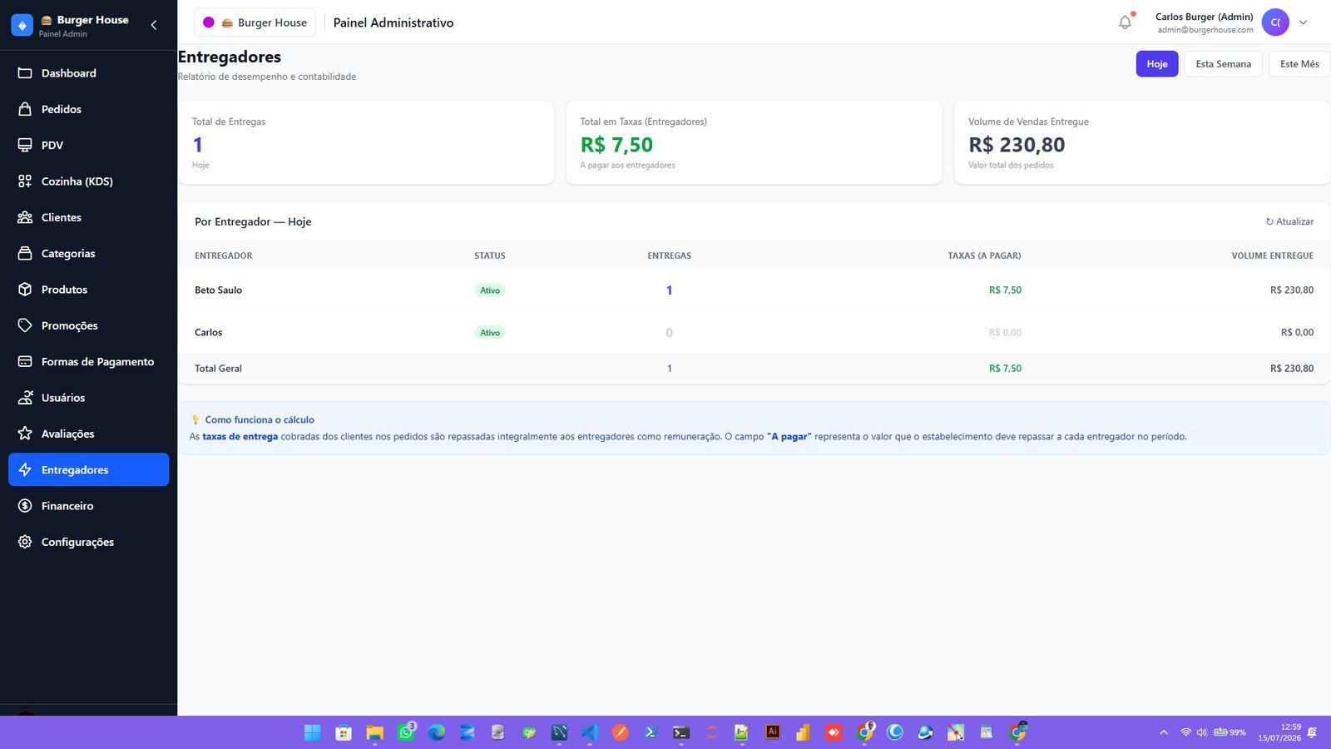The height and width of the screenshot is (749, 1331).
Task: Open notifications bell
Action: point(1125,22)
